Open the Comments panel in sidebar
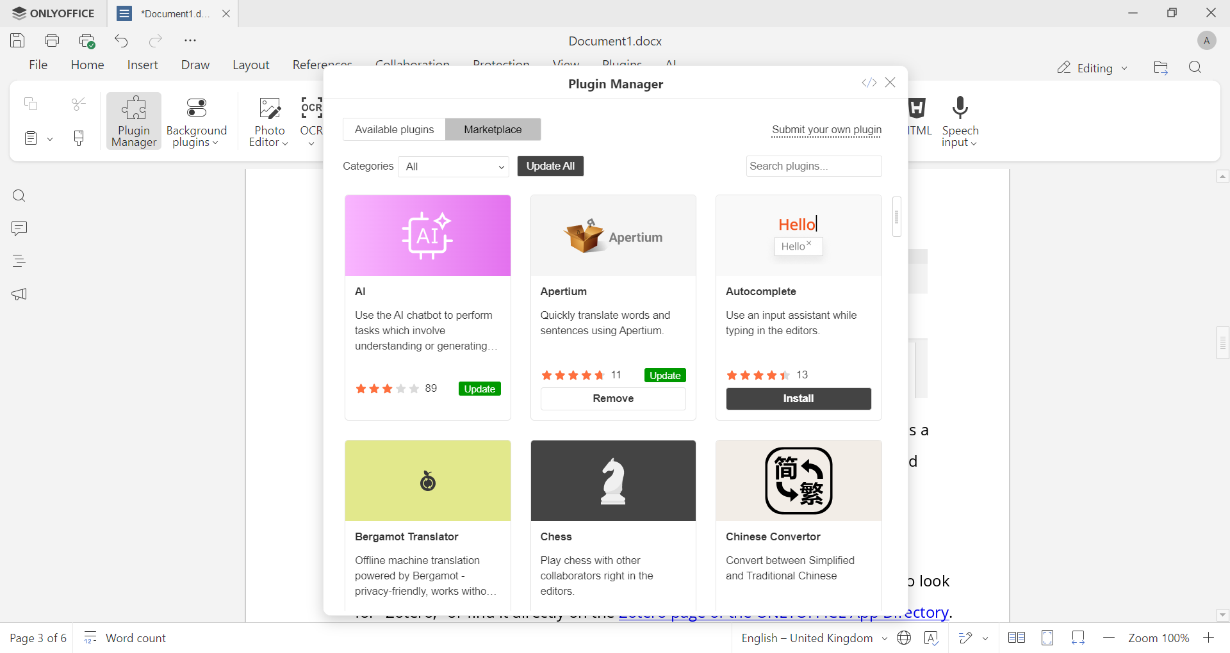 [x=19, y=229]
